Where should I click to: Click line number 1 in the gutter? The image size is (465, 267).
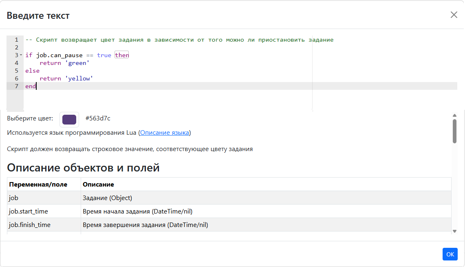[16, 40]
